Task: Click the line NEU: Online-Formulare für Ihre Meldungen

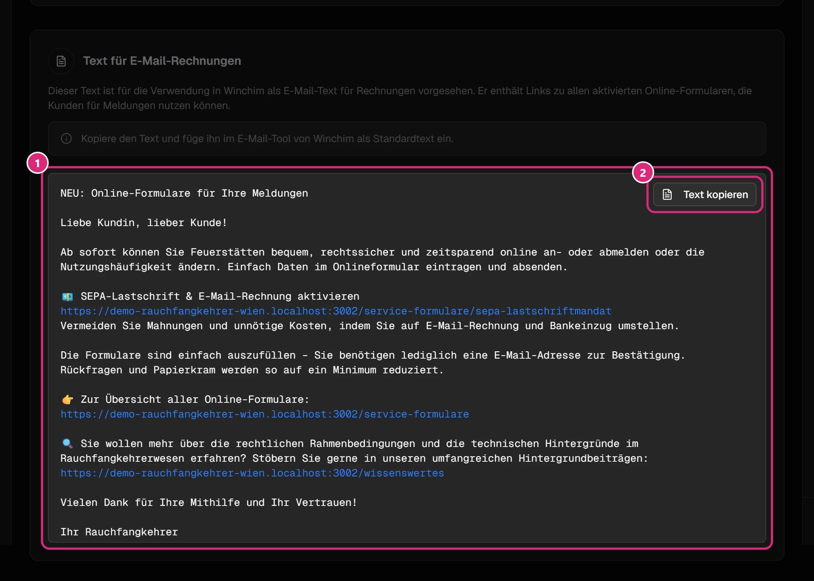Action: (184, 193)
